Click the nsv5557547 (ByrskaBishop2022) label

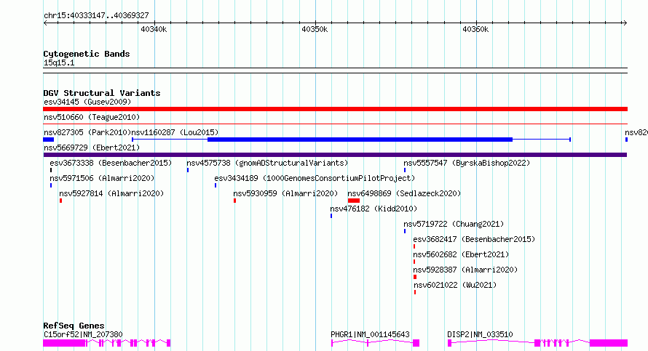[x=467, y=163]
